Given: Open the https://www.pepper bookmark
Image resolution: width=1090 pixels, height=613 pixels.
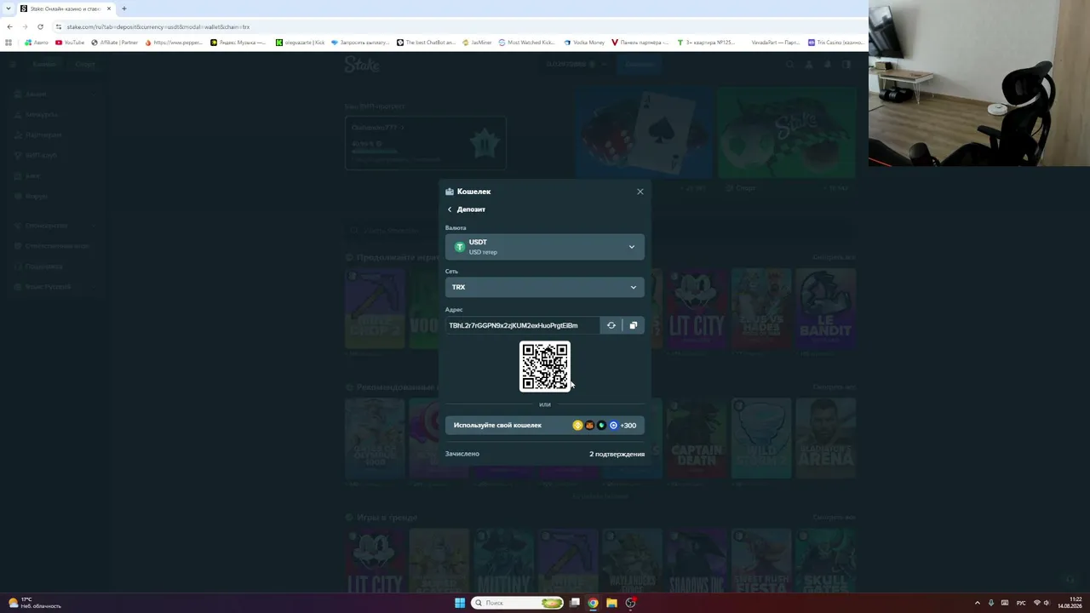Looking at the screenshot, I should point(175,42).
